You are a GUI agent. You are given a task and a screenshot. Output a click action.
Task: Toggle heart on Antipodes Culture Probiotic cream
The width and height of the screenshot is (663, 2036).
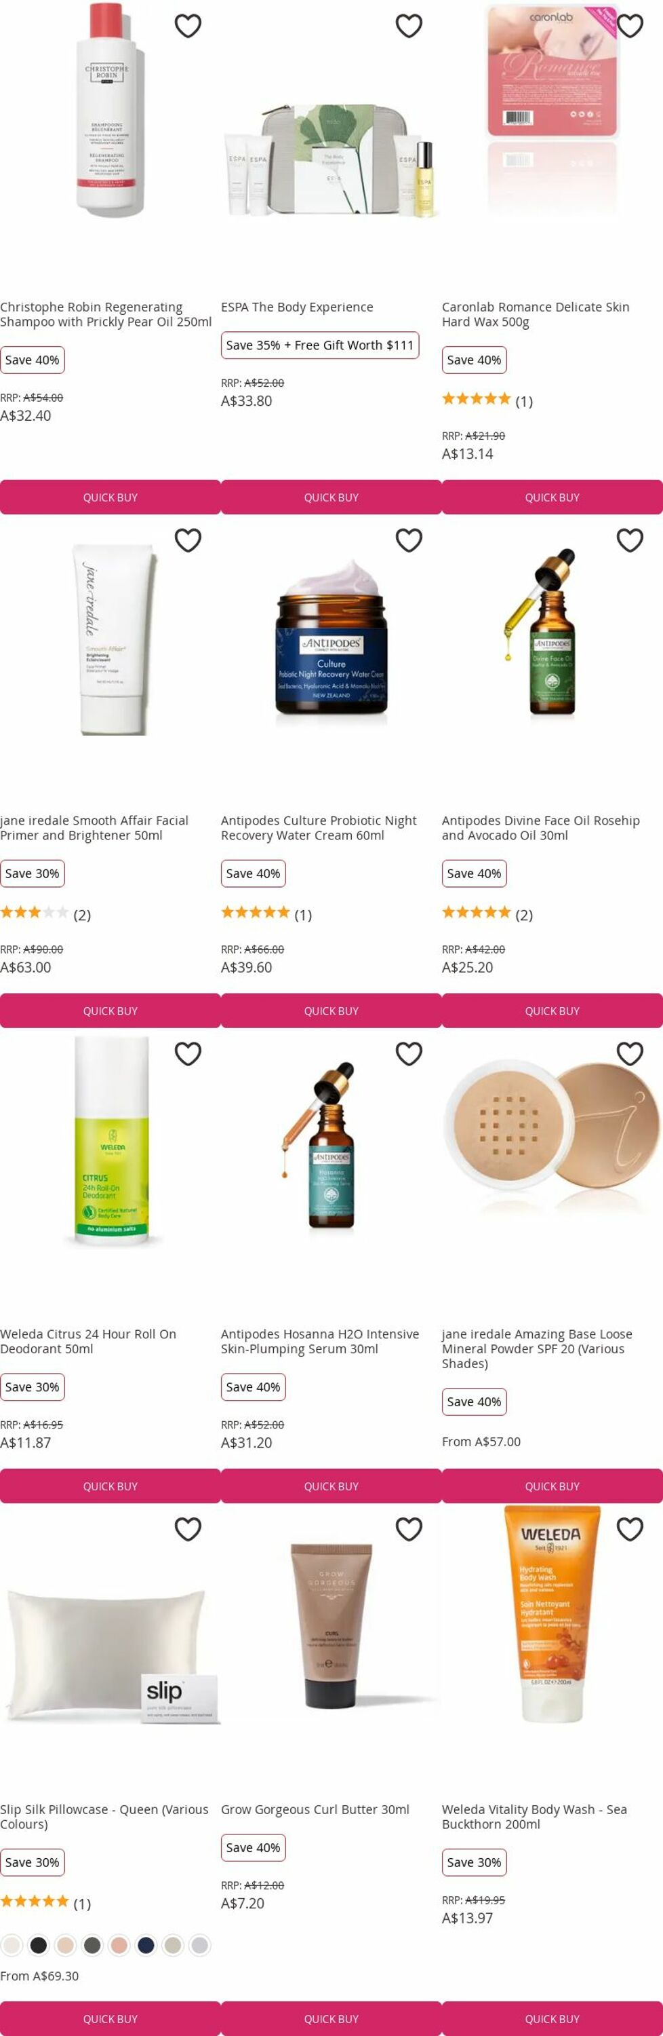pyautogui.click(x=409, y=540)
